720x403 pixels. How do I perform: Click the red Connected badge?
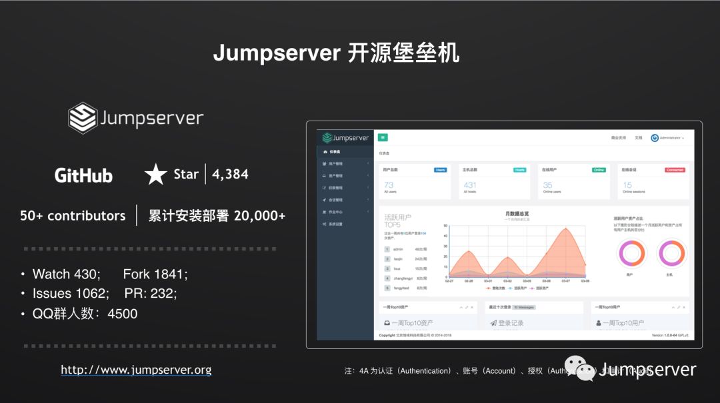675,170
